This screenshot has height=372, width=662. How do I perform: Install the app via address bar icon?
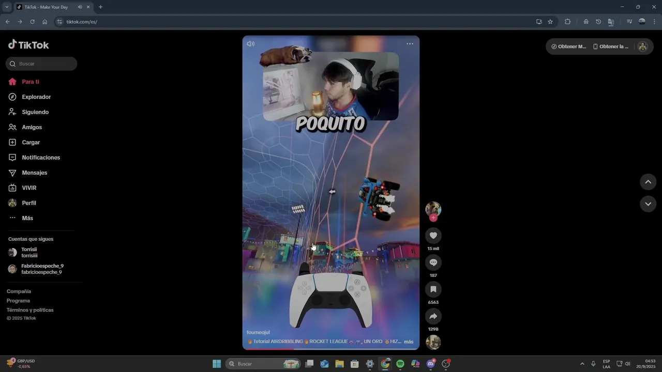[x=539, y=22]
